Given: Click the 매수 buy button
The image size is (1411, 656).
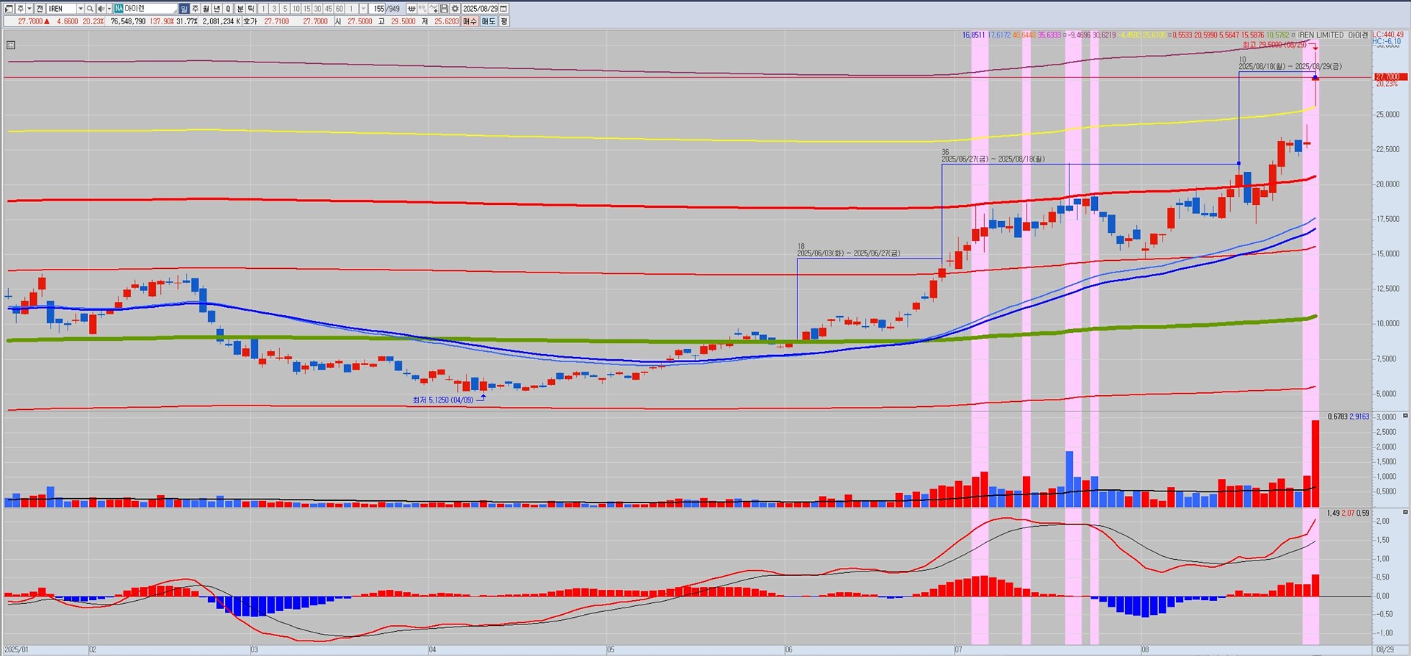Looking at the screenshot, I should (x=470, y=21).
